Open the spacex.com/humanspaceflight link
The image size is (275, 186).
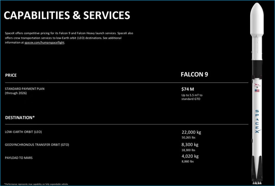(45, 43)
